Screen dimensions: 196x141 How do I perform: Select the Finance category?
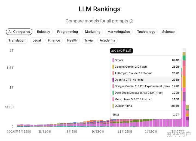coord(54,40)
